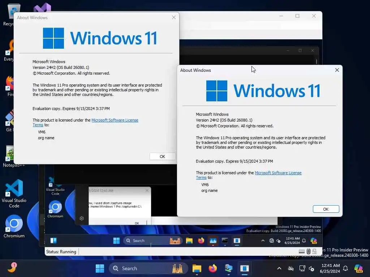The height and width of the screenshot is (277, 370).
Task: Click the muted volume icon in the VM tray
Action: 279,241
